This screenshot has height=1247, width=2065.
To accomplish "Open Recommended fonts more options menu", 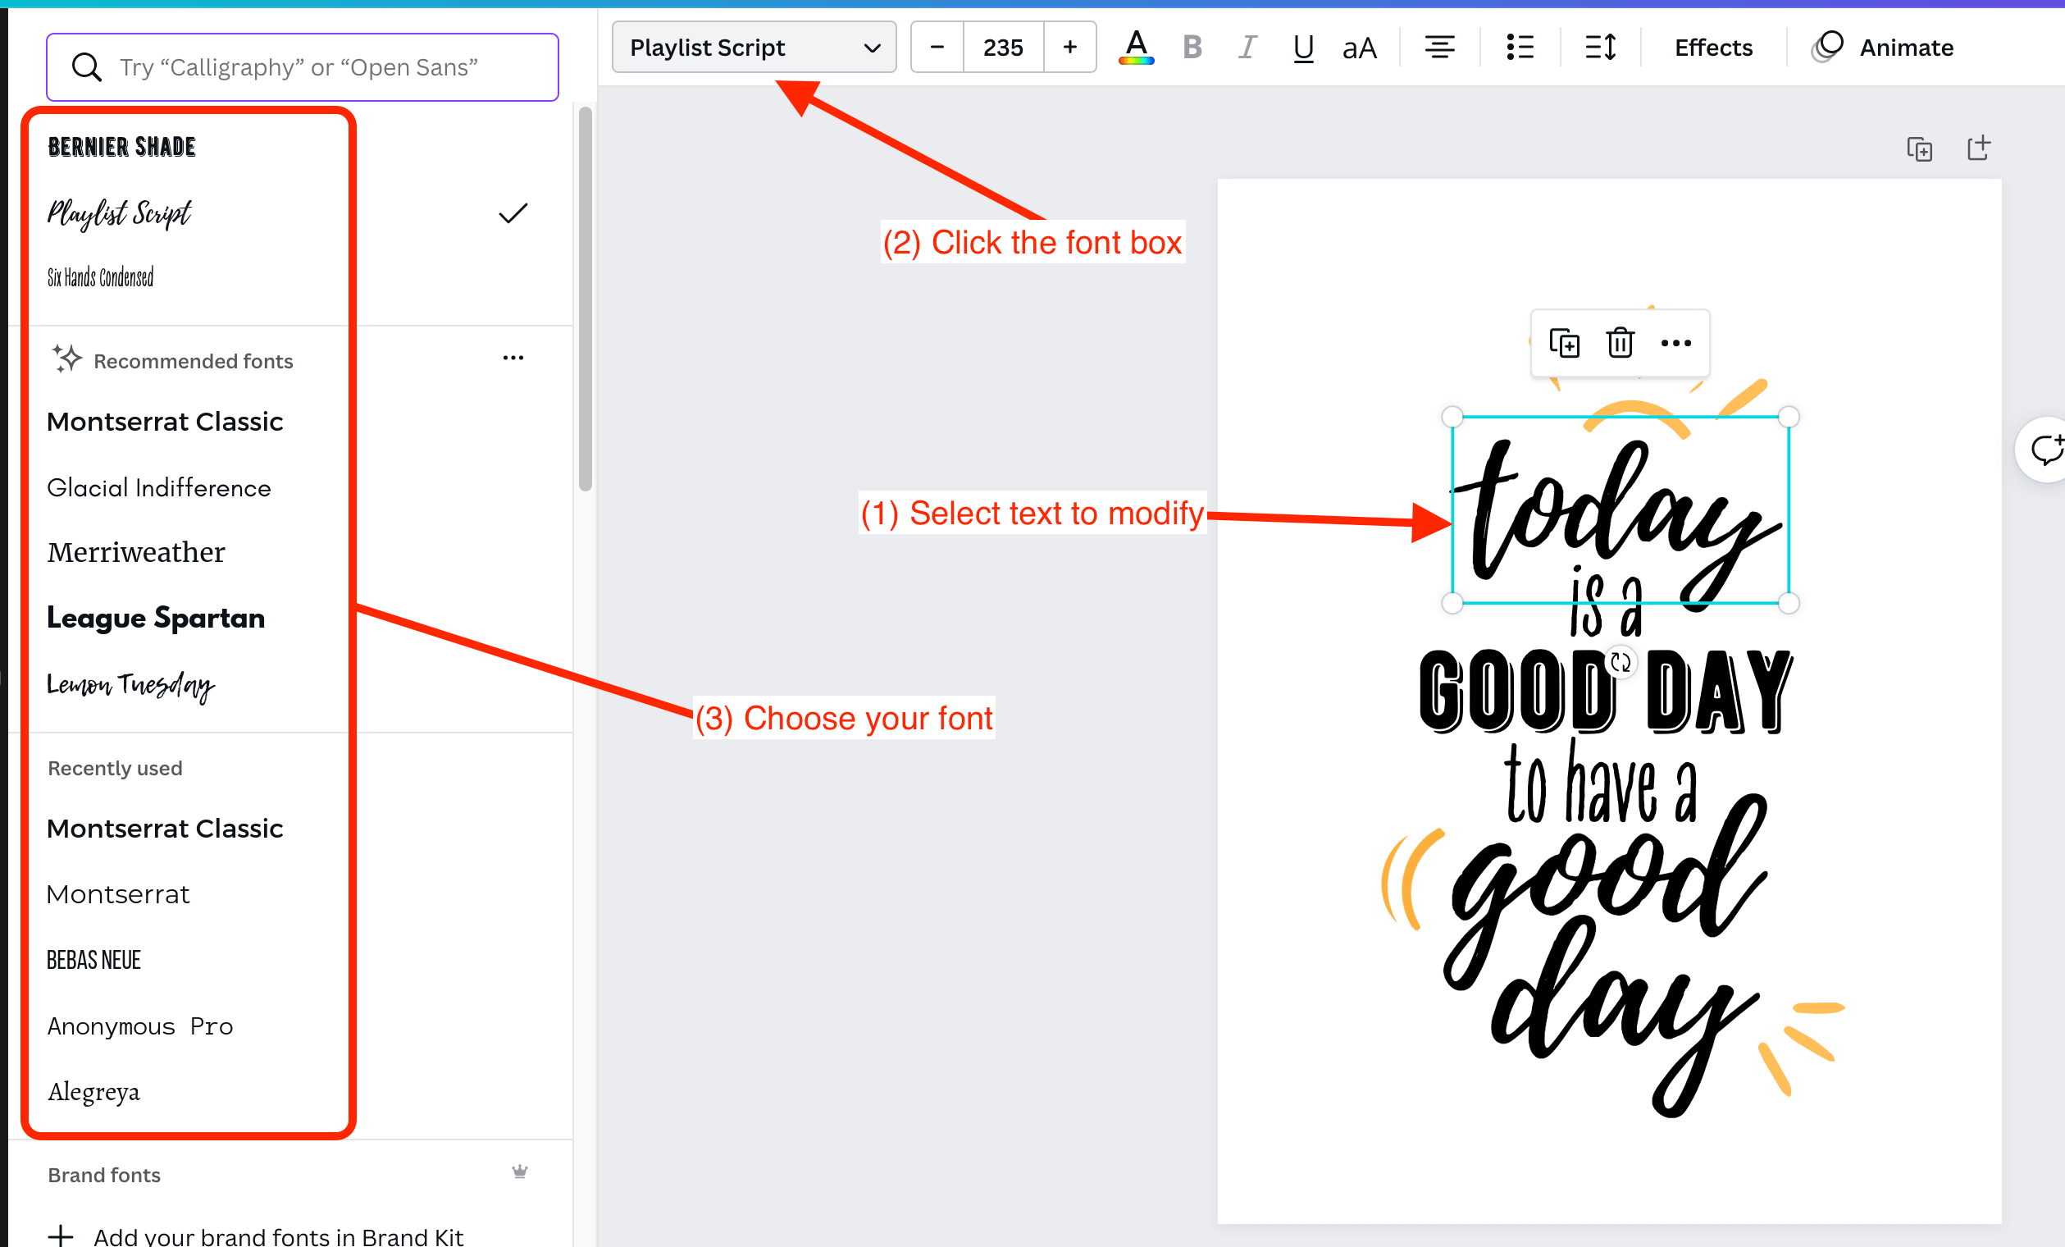I will [513, 358].
